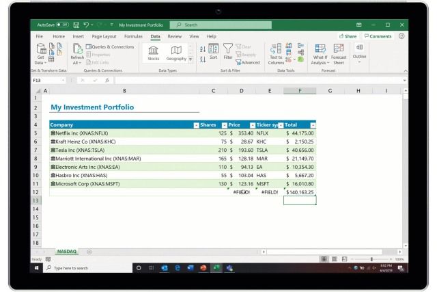This screenshot has width=437, height=292.
Task: Click the Windows Start button
Action: coord(37,268)
